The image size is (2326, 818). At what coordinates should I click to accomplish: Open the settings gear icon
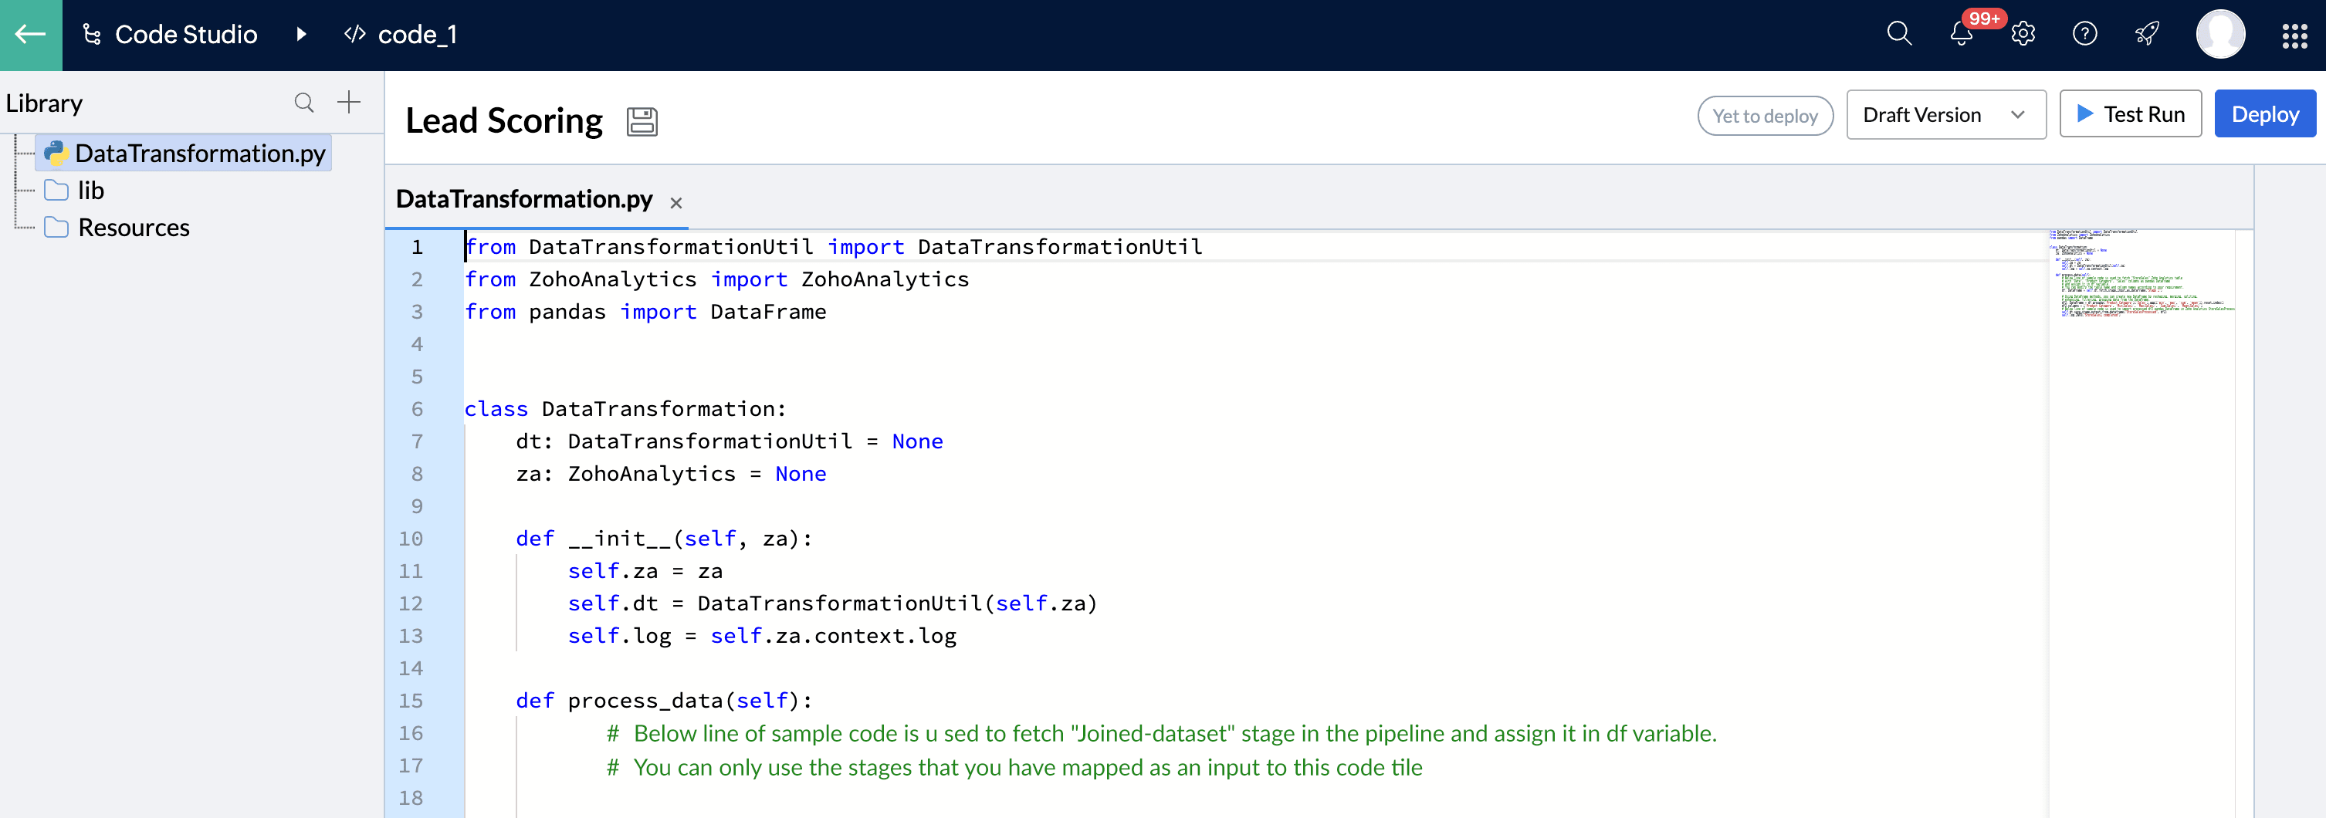(2023, 34)
